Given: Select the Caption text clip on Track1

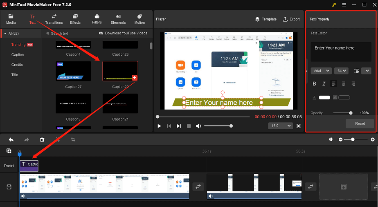Looking at the screenshot, I should point(29,166).
